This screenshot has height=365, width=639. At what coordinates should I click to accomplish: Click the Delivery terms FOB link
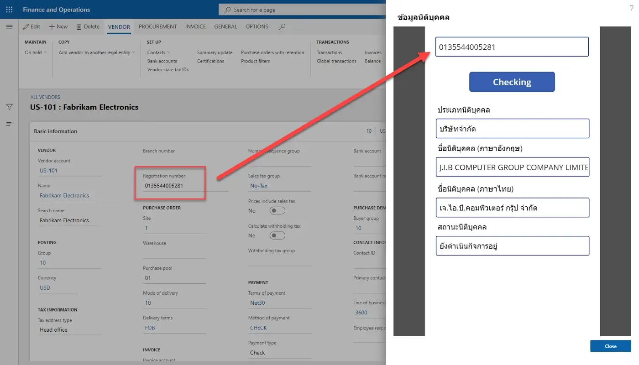(x=150, y=328)
